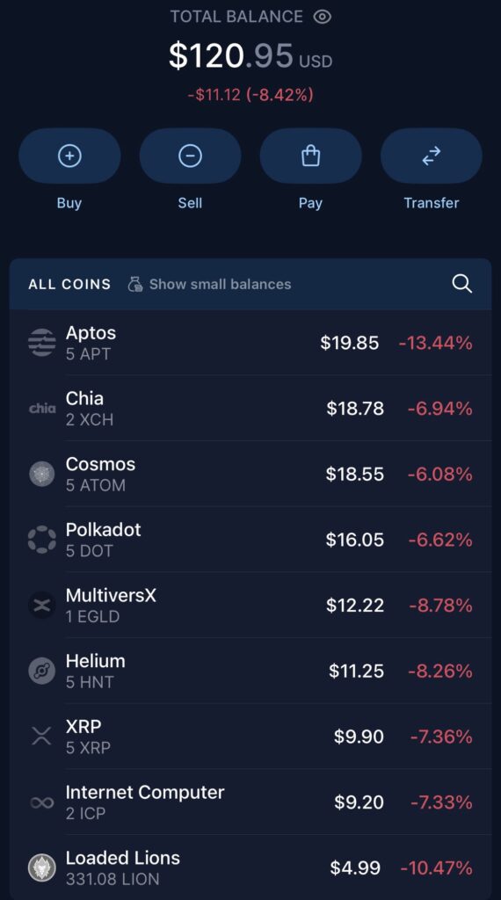The height and width of the screenshot is (900, 501).
Task: Tap Aptos -13.44% change value
Action: click(436, 344)
